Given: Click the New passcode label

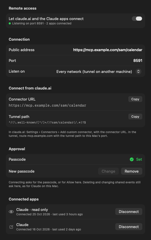Looking at the screenshot, I should coord(21,171).
